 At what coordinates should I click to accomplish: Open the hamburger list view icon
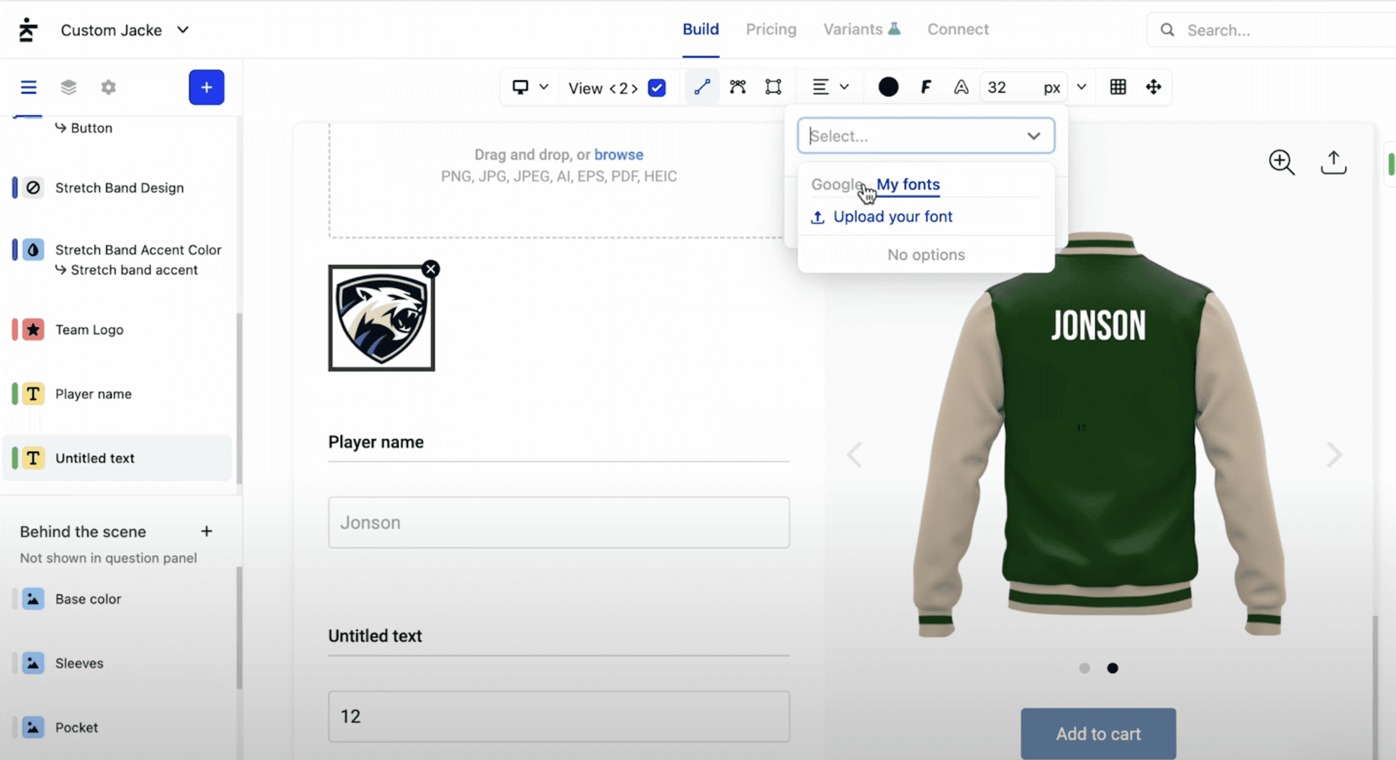coord(28,87)
